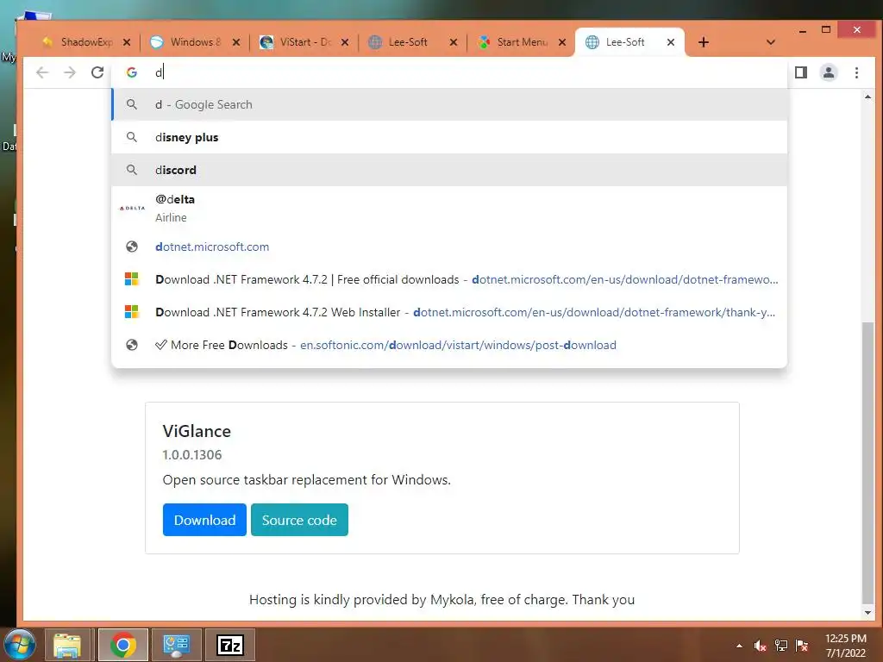
Task: Click the muted volume tray icon
Action: point(761,646)
